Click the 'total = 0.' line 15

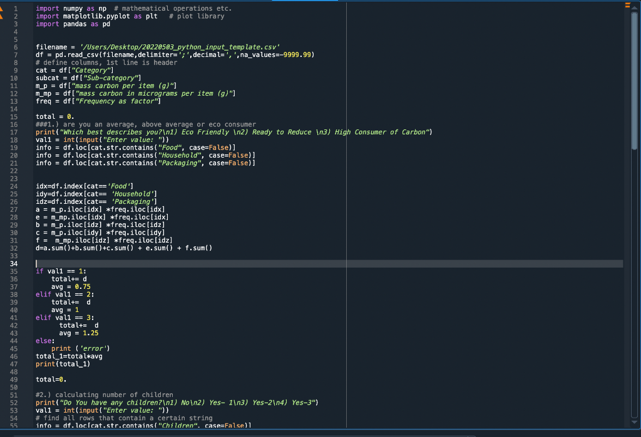(x=55, y=117)
